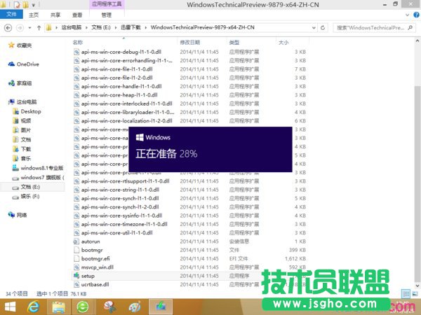421x315 pixels.
Task: Select api-ms-win-core-heap-l1-1-0.dll file
Action: click(119, 94)
